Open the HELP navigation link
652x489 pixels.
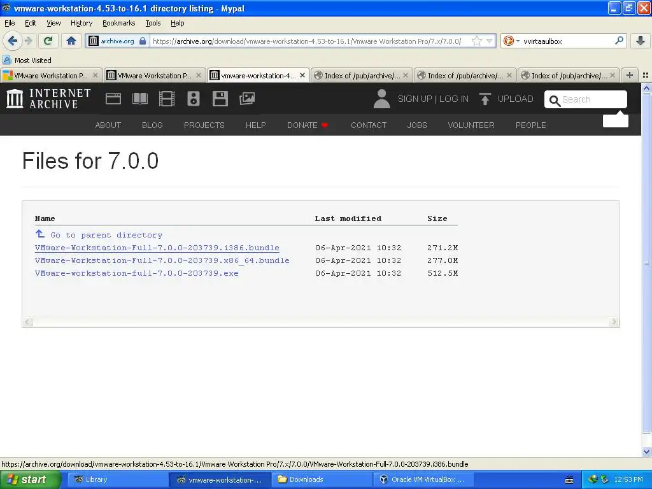point(256,125)
